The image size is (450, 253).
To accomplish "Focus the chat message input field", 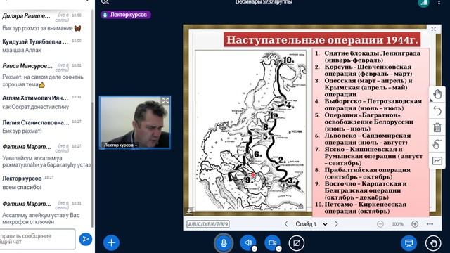I will pos(37,239).
